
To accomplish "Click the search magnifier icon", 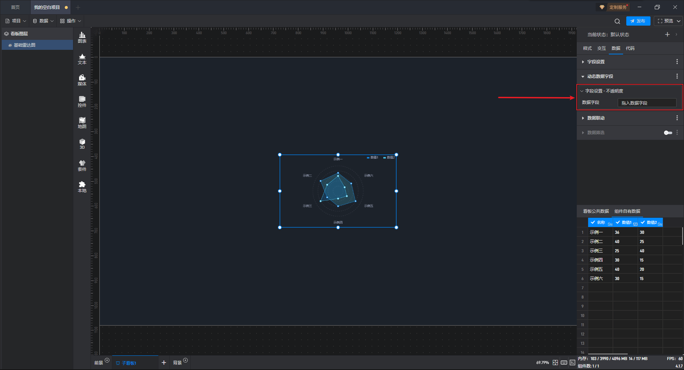I will click(617, 21).
